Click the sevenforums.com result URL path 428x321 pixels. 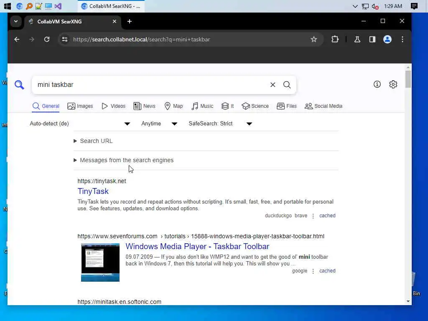pyautogui.click(x=201, y=236)
